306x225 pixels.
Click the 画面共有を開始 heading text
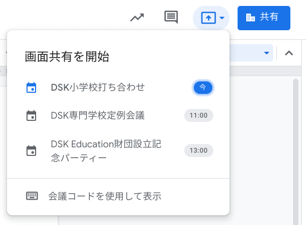click(x=67, y=57)
